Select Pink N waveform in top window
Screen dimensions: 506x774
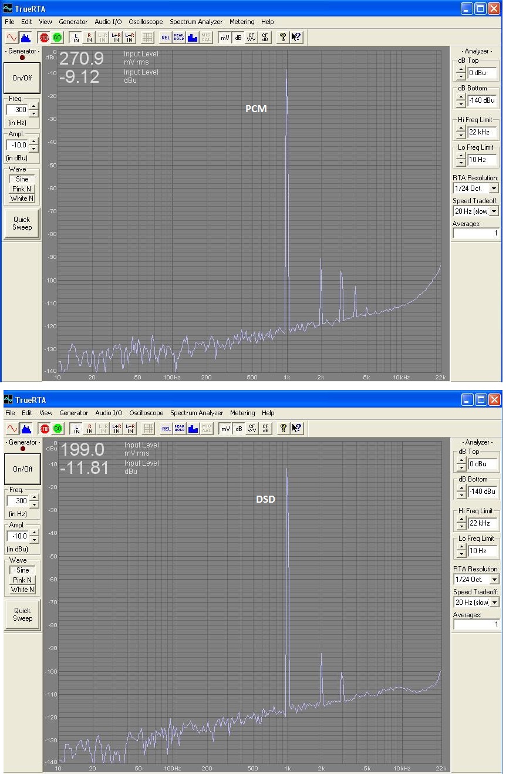tap(22, 189)
